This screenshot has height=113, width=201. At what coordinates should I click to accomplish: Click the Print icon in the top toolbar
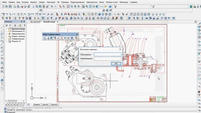click(15, 6)
